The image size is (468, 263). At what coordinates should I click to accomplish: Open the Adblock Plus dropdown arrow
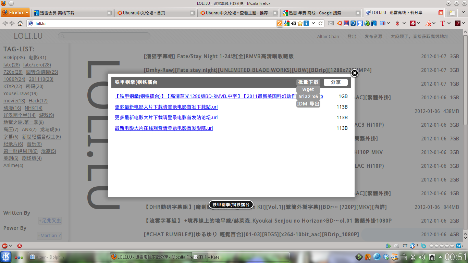(10, 246)
